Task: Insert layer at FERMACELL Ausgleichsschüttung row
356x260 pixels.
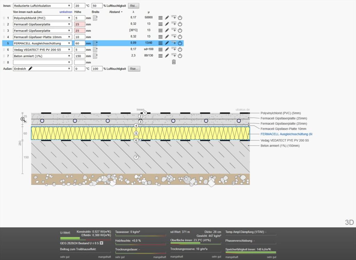Action: pyautogui.click(x=174, y=43)
